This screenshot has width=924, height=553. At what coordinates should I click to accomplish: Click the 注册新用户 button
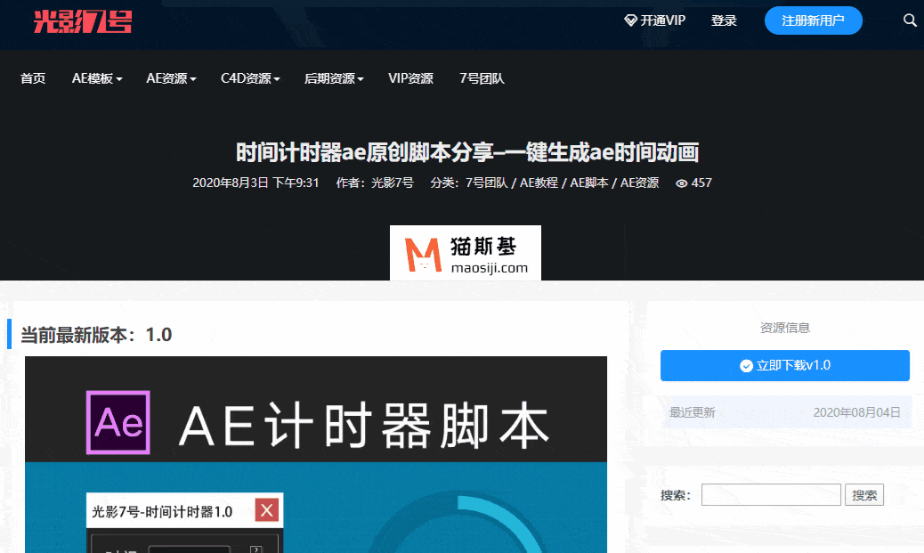[813, 20]
